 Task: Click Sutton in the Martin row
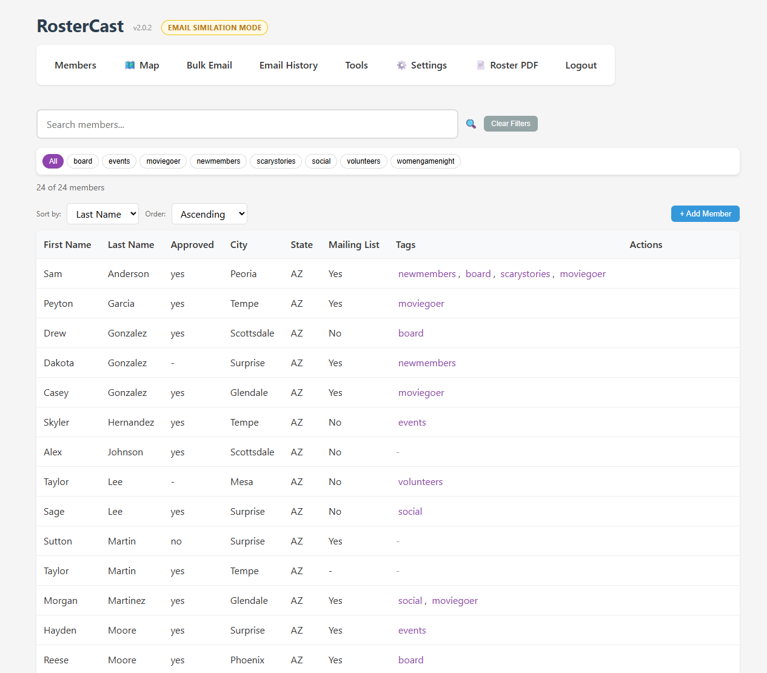pos(58,541)
